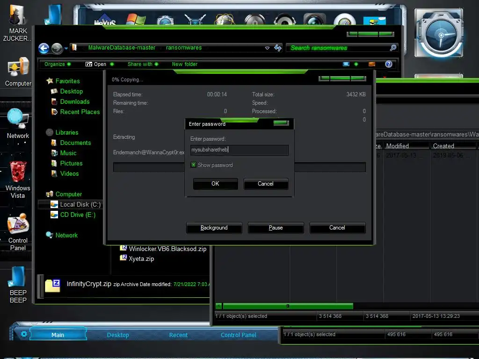The image size is (479, 359).
Task: Toggle the Show password checkbox
Action: pyautogui.click(x=193, y=165)
